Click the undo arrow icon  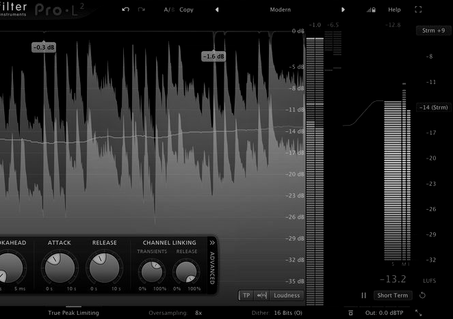tap(125, 10)
